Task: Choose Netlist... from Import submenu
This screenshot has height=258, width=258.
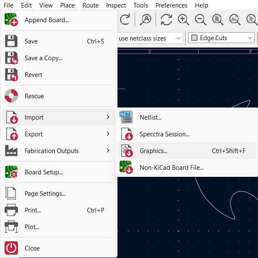Action: [x=151, y=118]
